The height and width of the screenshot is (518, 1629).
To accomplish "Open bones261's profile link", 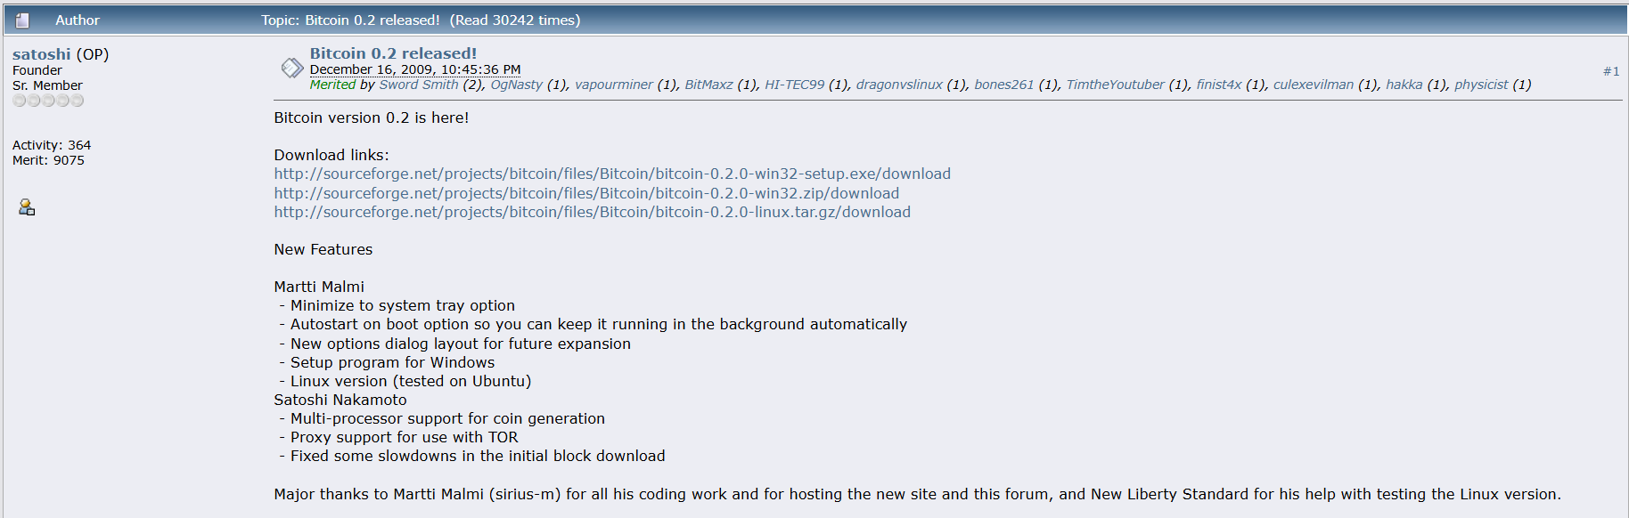I will tap(1003, 85).
